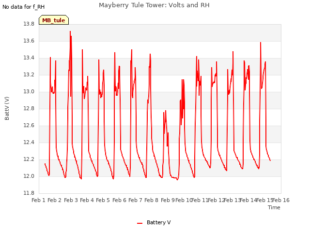Click the 12.2 y-axis tick label
This screenshot has width=310, height=232.
[29, 159]
